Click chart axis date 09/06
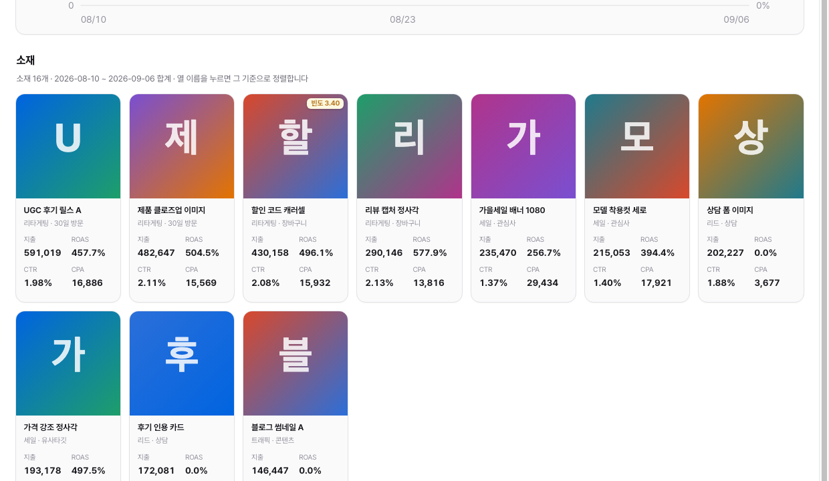This screenshot has height=481, width=829. tap(736, 19)
